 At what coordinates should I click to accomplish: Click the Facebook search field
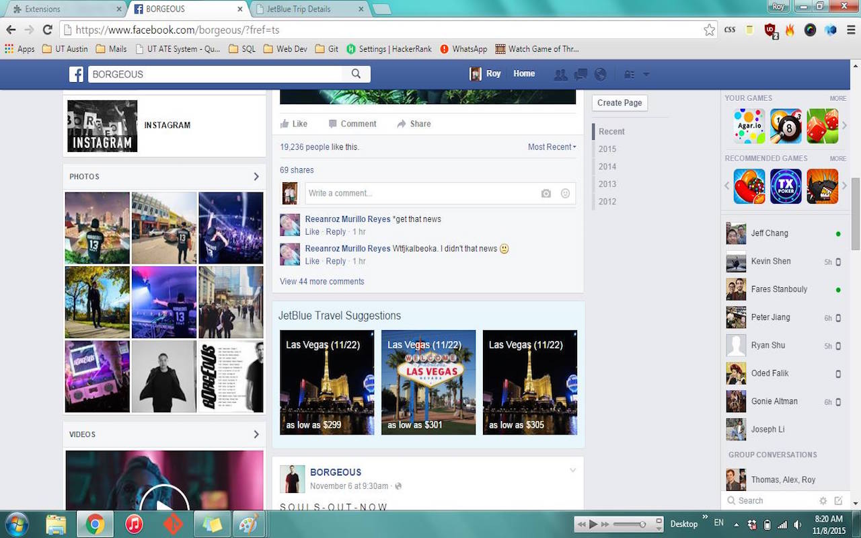215,74
